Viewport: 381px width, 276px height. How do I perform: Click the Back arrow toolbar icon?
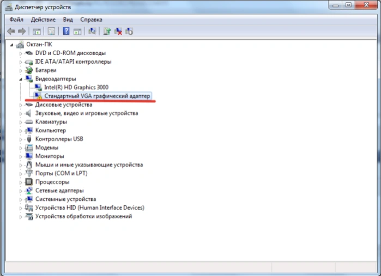(x=11, y=32)
